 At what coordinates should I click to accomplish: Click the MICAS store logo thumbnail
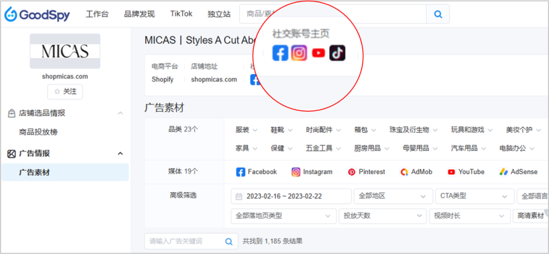point(65,51)
